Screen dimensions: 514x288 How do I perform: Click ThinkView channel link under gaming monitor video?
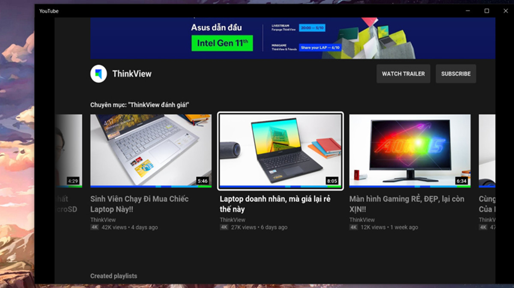(x=362, y=220)
